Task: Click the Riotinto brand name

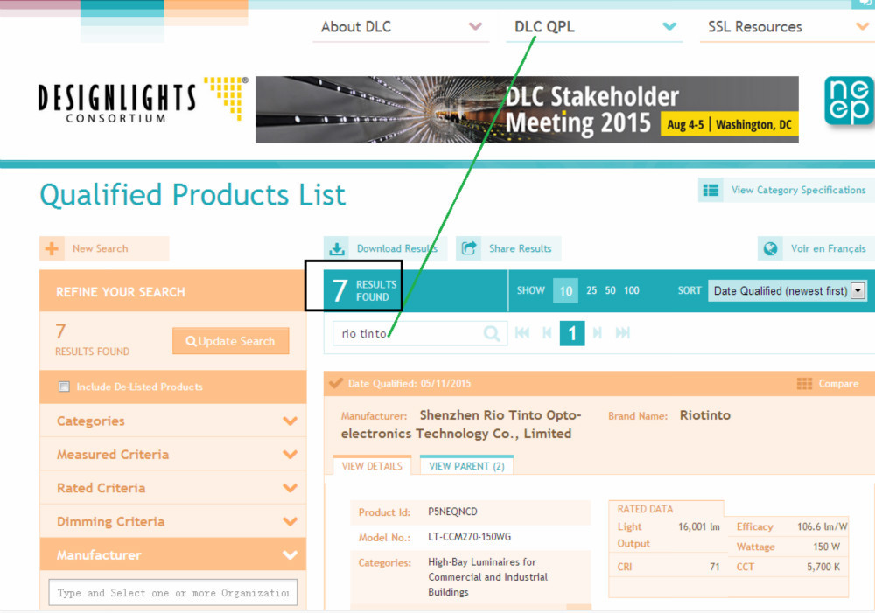Action: pyautogui.click(x=704, y=415)
